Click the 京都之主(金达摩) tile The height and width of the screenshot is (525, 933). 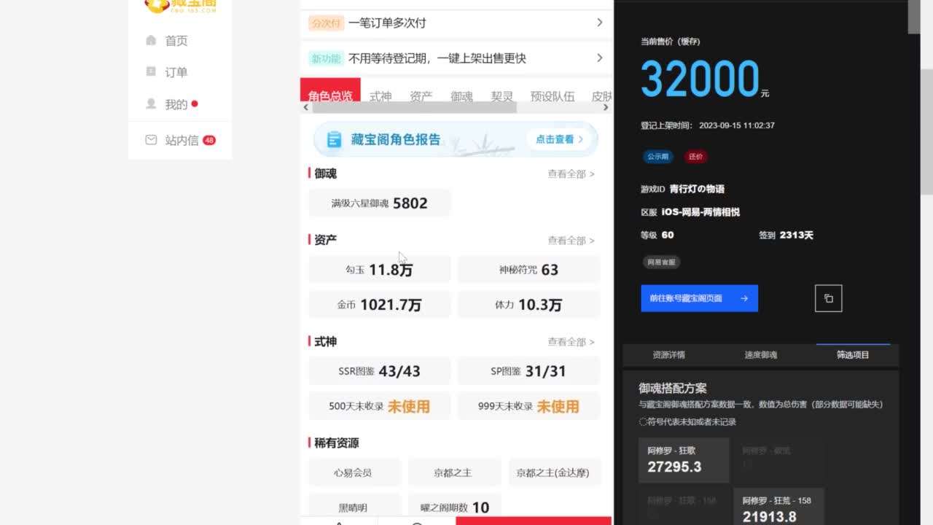(x=554, y=472)
